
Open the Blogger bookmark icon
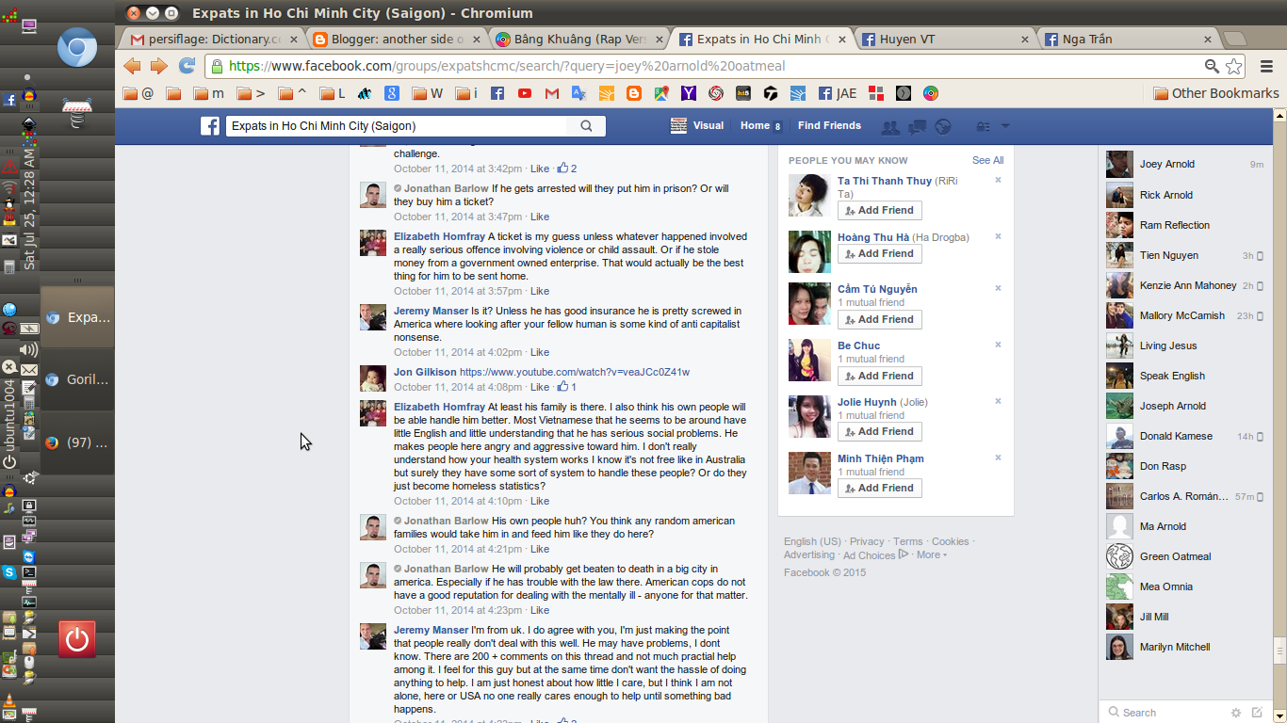pyautogui.click(x=634, y=93)
